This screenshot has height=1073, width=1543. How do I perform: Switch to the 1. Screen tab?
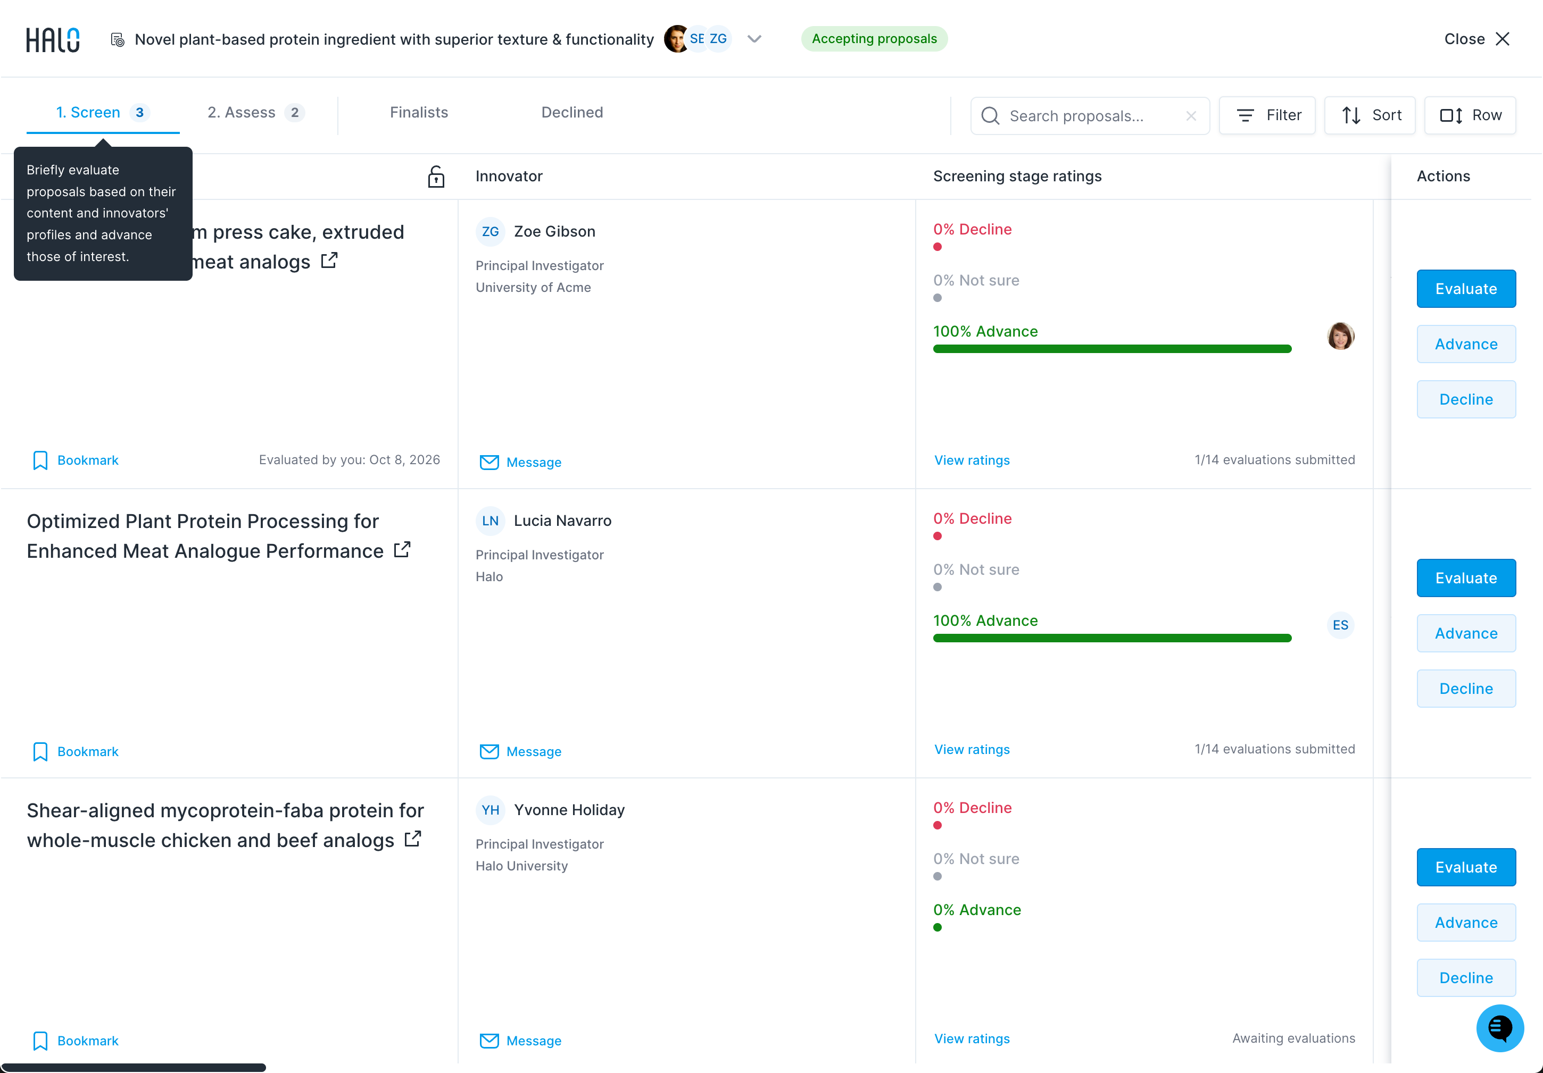pyautogui.click(x=103, y=113)
